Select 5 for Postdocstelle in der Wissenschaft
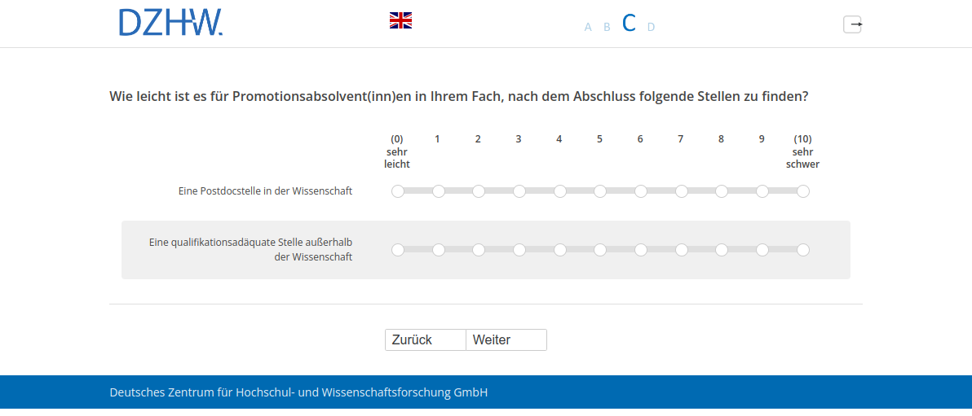Viewport: 972px width, 416px height. (600, 191)
